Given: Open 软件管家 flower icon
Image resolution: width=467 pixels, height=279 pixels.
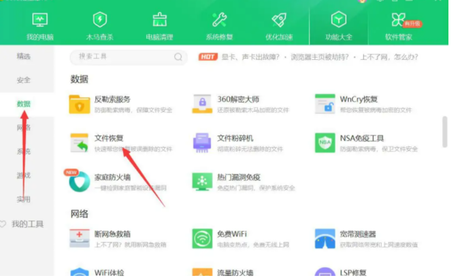Looking at the screenshot, I should pyautogui.click(x=398, y=20).
